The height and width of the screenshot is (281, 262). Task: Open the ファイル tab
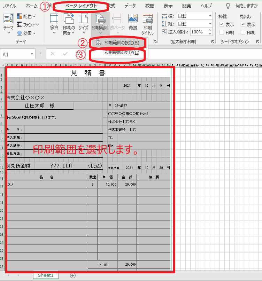(9, 6)
